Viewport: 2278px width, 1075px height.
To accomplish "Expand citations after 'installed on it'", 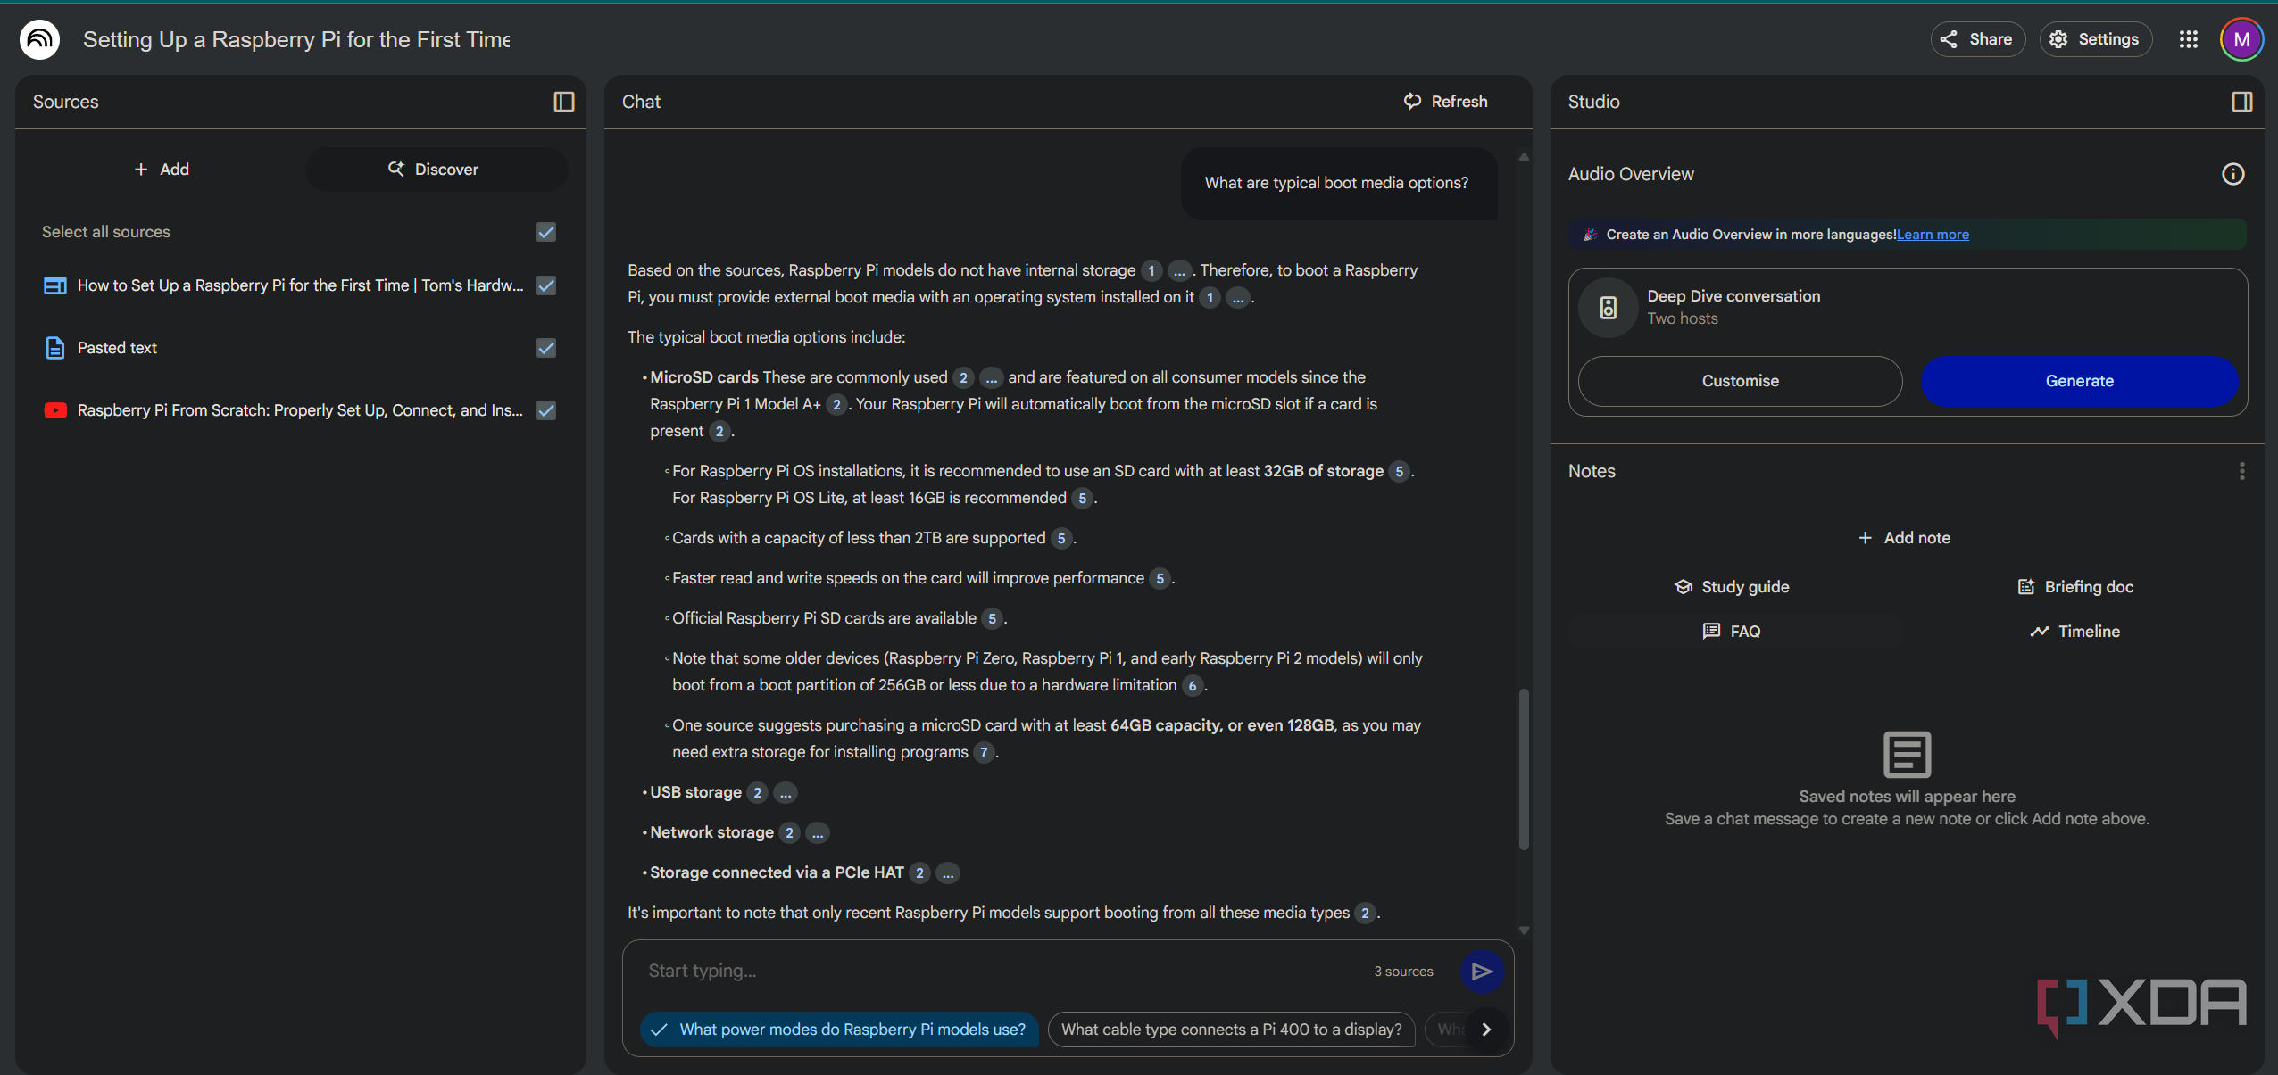I will [1238, 297].
